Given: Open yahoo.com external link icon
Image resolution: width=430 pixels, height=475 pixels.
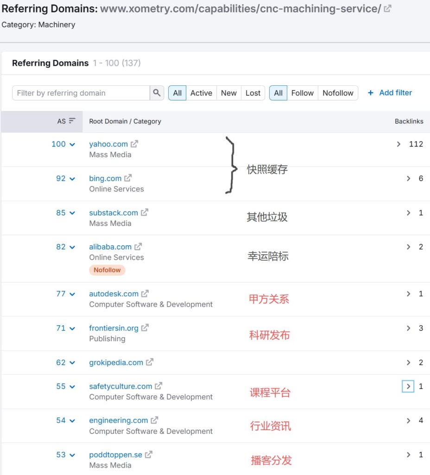Looking at the screenshot, I should (134, 144).
